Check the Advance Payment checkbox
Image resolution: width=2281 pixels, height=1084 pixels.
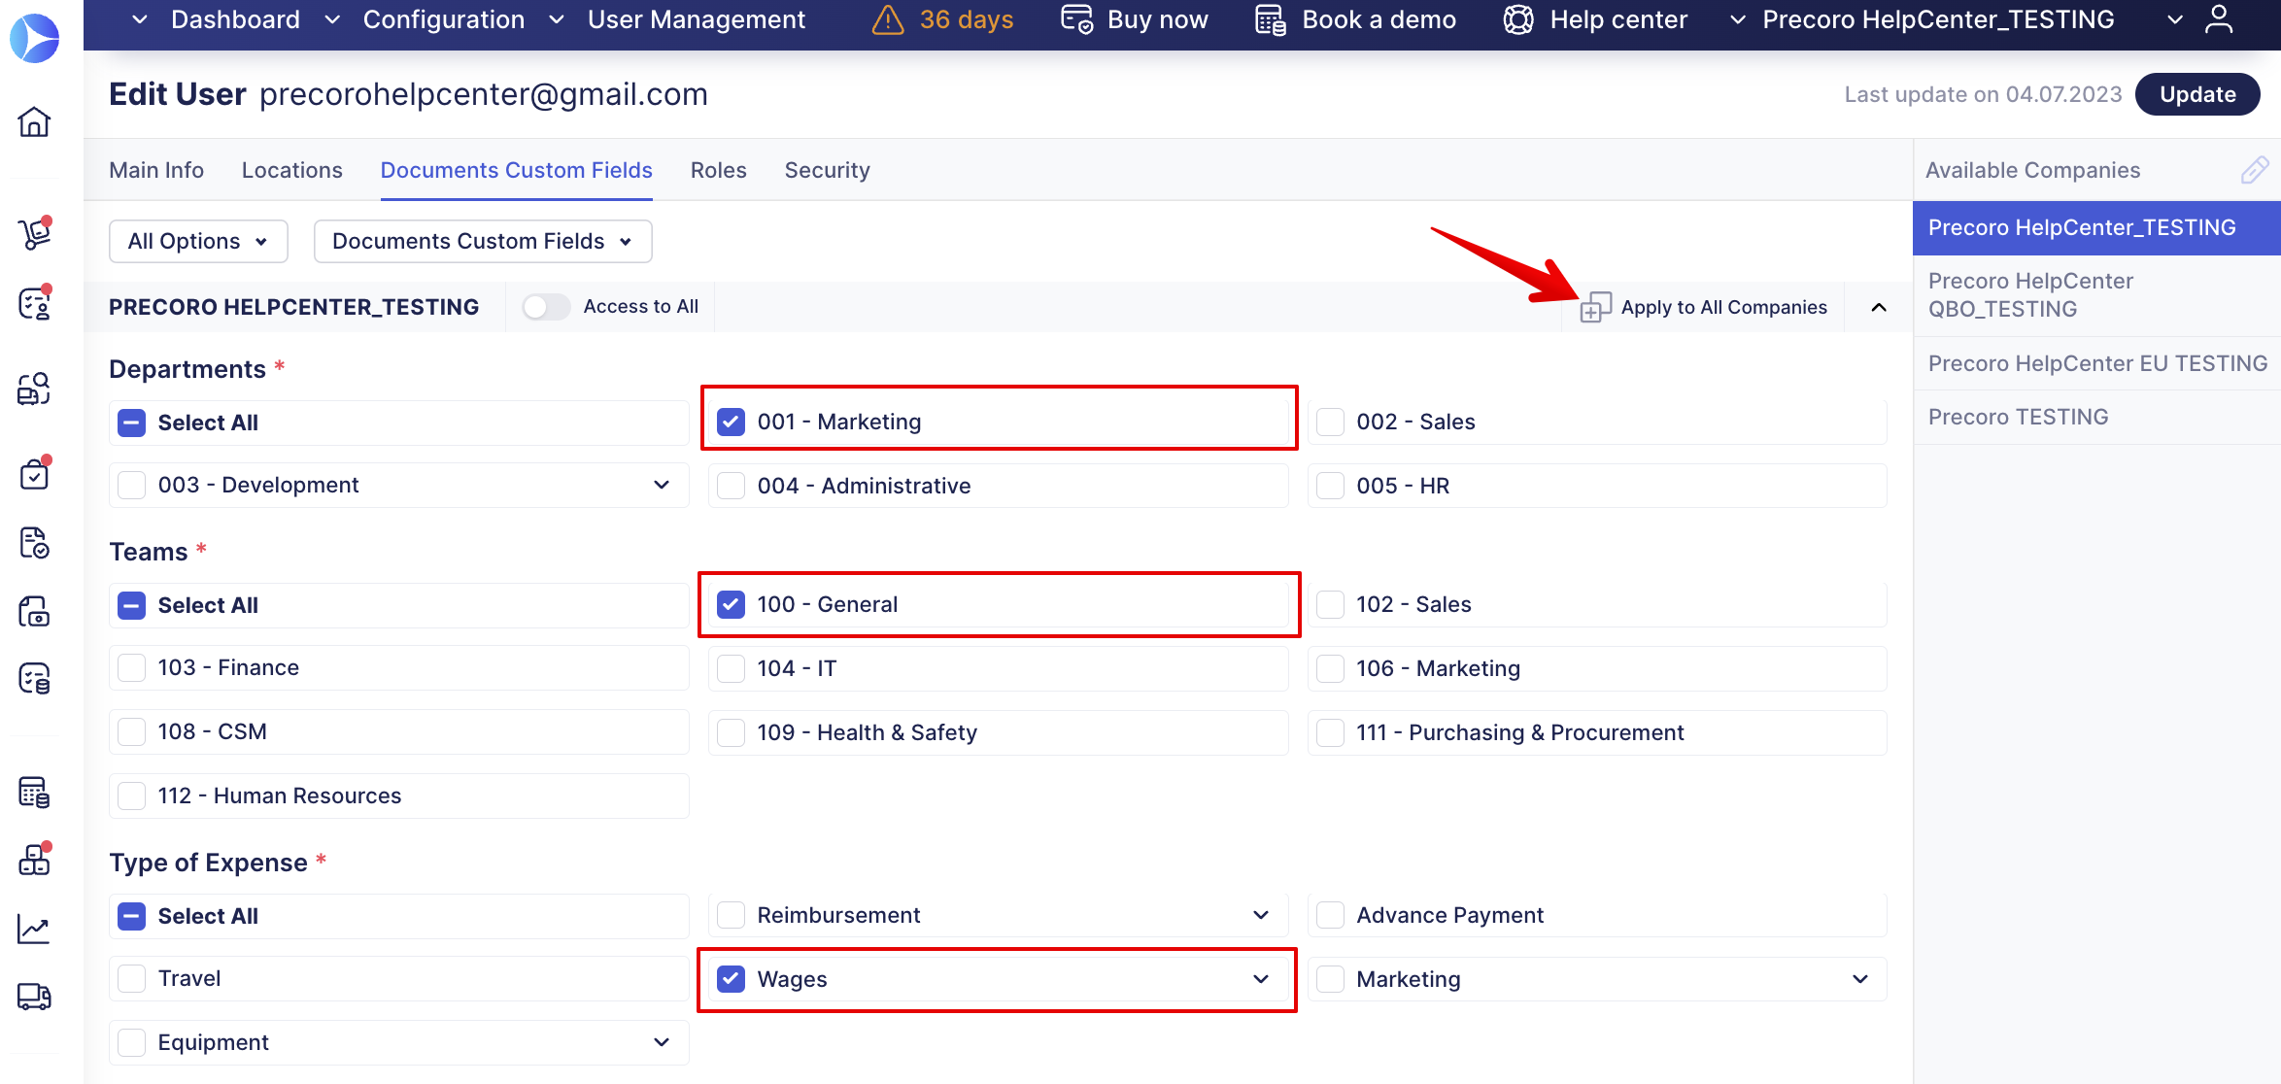(x=1330, y=915)
